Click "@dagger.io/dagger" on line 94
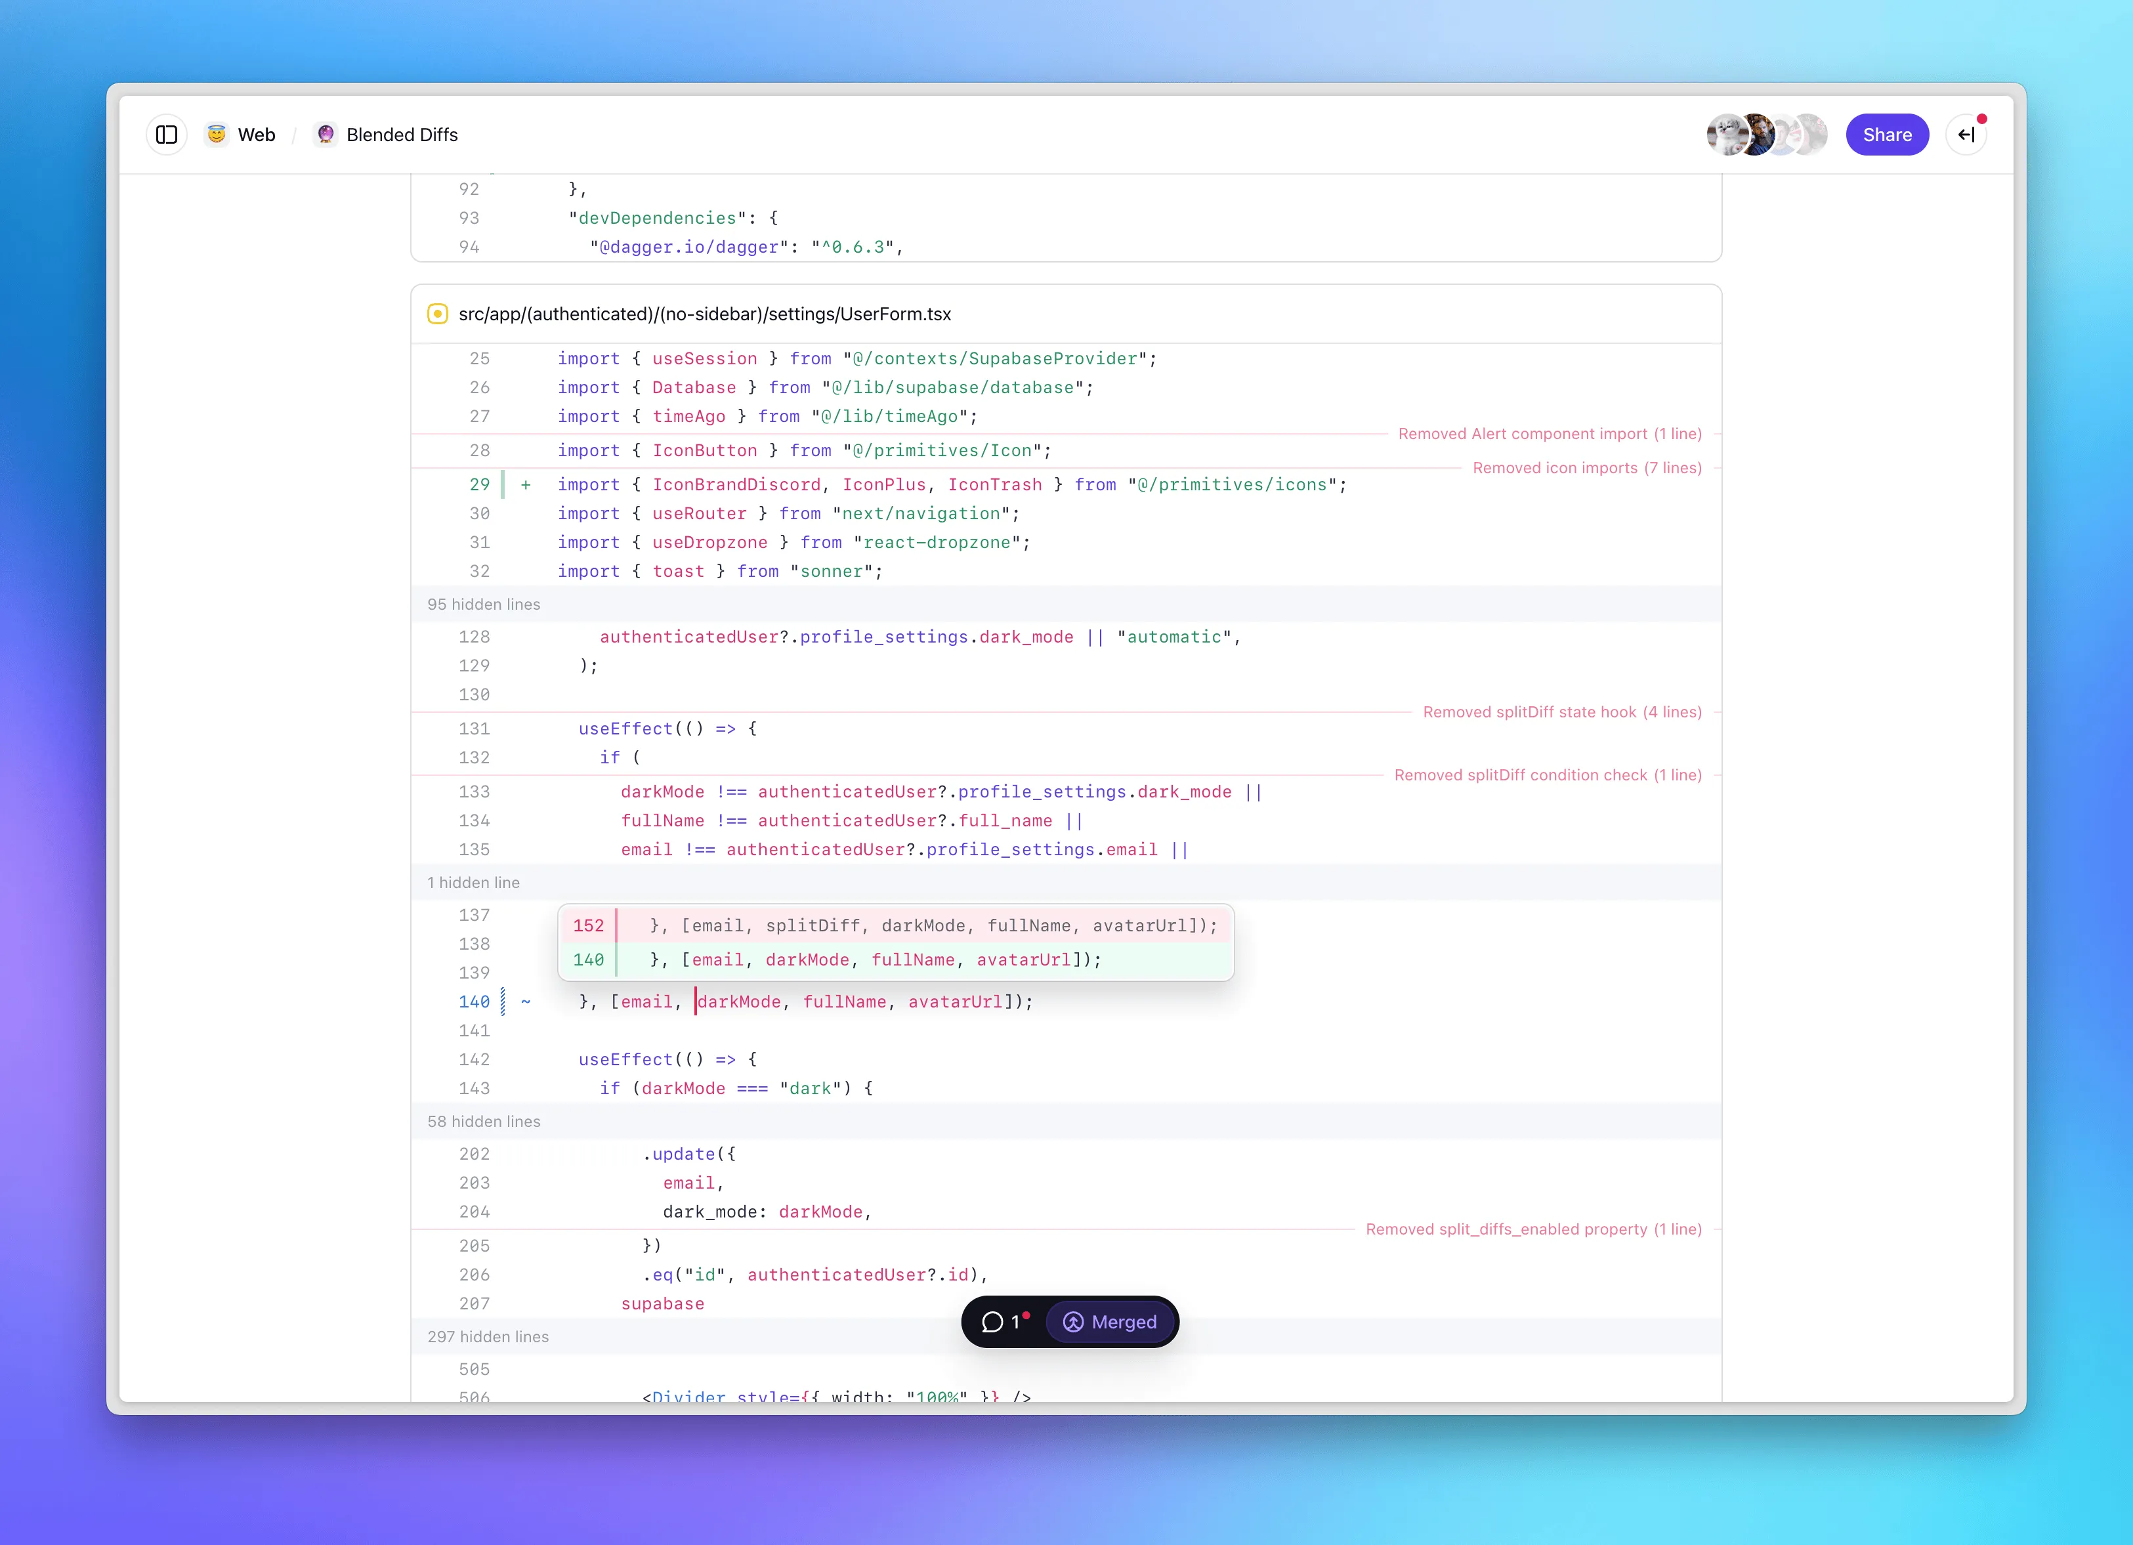Screen dimensions: 2133x1545 689,247
